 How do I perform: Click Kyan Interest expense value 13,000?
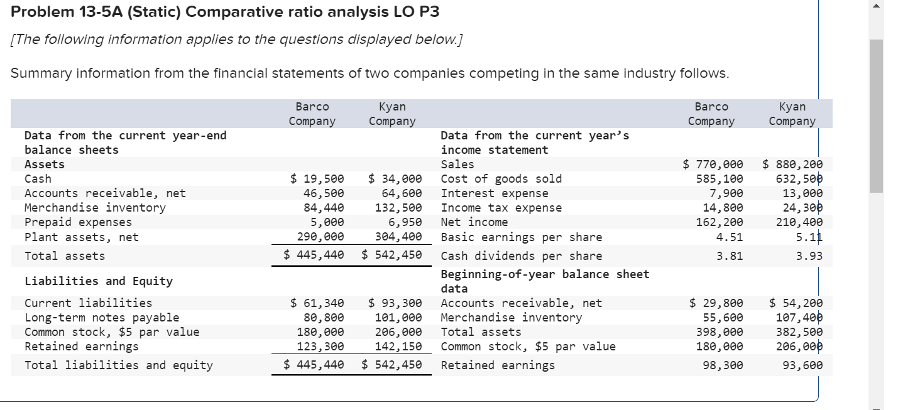(x=802, y=193)
